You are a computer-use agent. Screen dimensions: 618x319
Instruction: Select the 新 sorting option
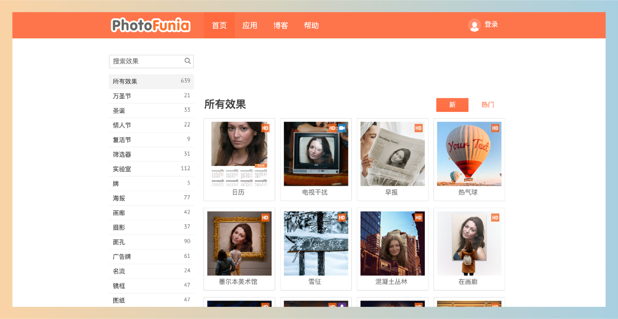pyautogui.click(x=452, y=104)
